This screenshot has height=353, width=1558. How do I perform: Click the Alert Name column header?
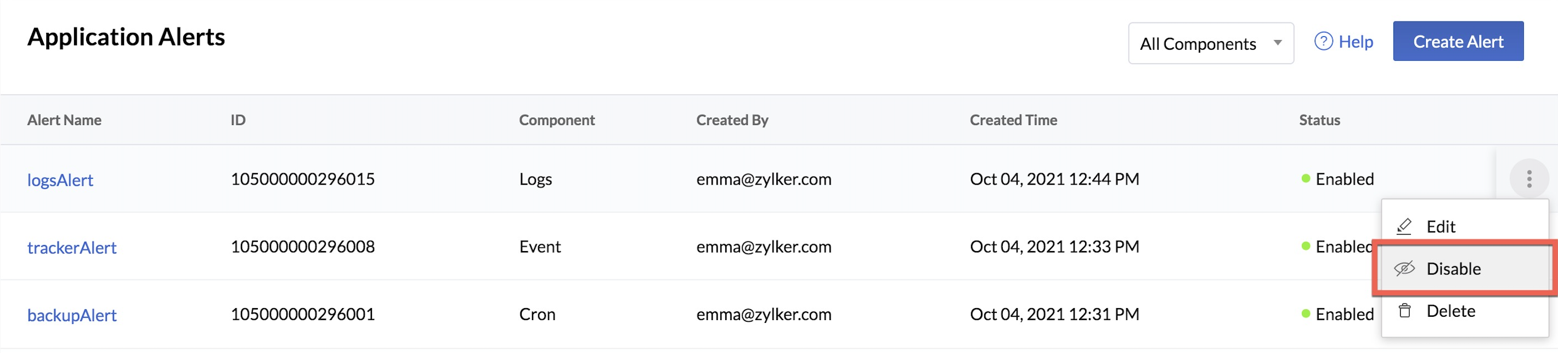pos(64,120)
